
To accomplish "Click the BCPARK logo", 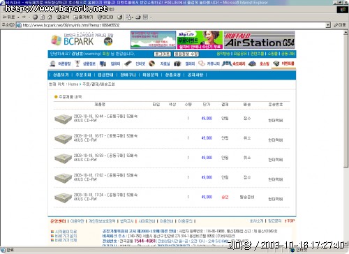I will click(x=82, y=40).
